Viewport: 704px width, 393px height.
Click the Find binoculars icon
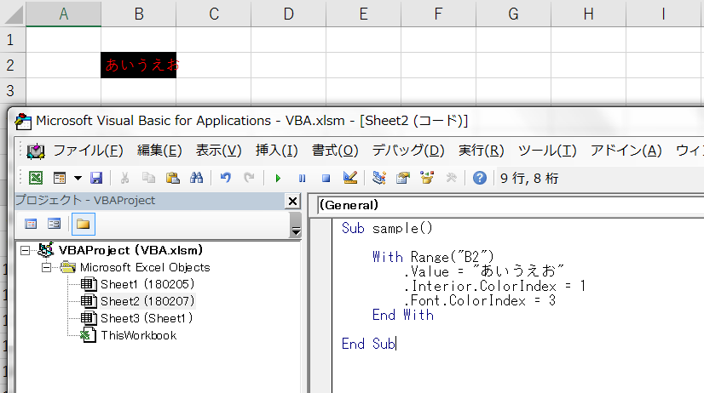click(195, 178)
